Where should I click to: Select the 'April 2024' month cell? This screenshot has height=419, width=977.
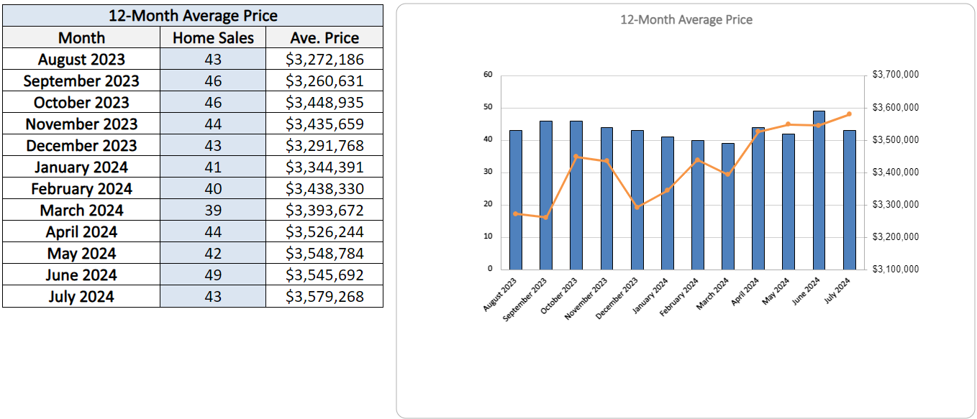click(x=81, y=231)
